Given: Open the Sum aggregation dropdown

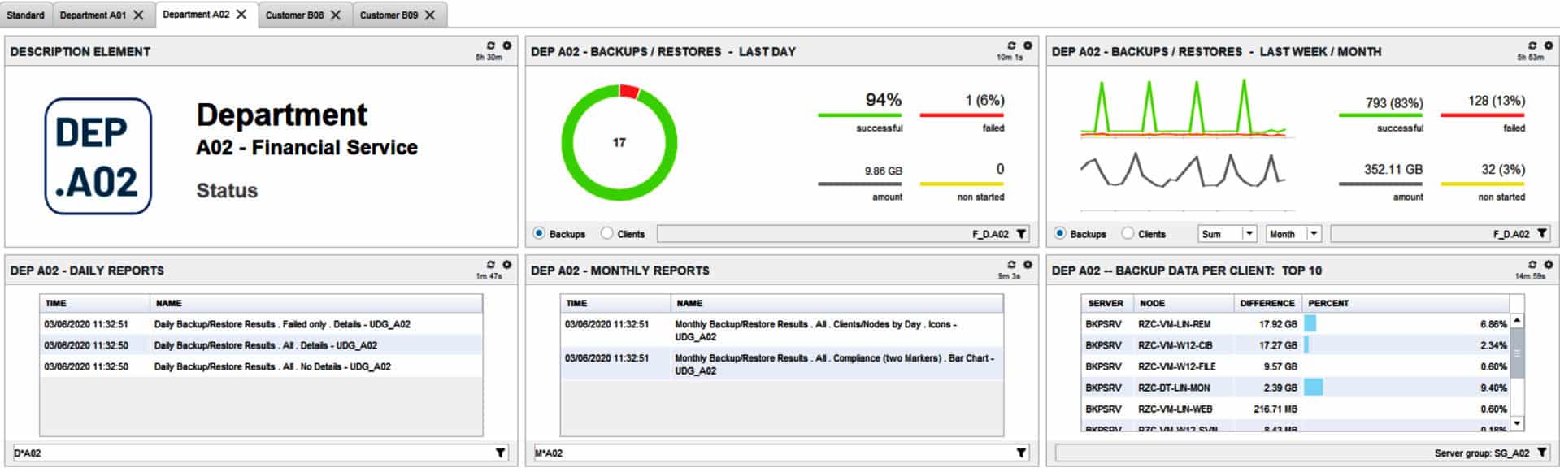Looking at the screenshot, I should [1249, 234].
